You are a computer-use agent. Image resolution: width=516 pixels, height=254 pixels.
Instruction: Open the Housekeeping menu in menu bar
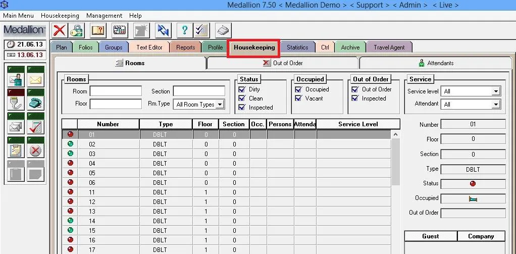coord(60,16)
